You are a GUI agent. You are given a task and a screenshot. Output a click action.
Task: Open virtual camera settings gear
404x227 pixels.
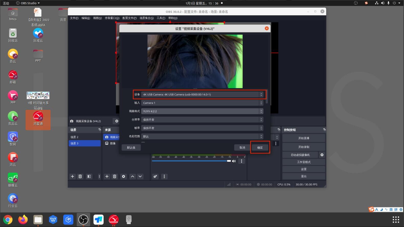[x=322, y=155]
